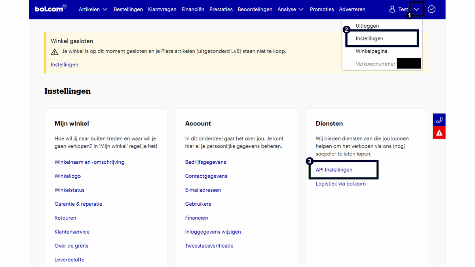Open the Adverteren menu

pos(352,9)
